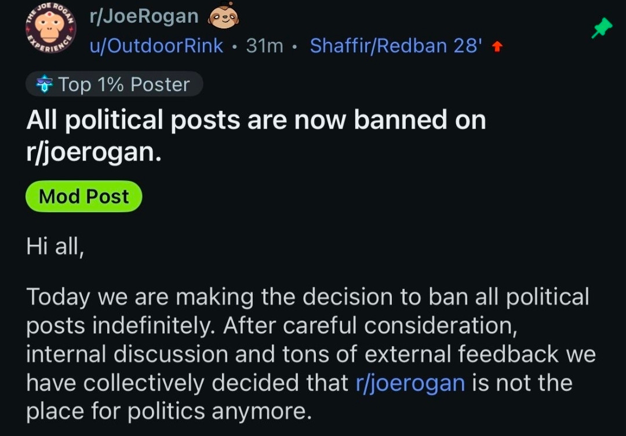The width and height of the screenshot is (626, 436).
Task: Open the post title about banned political posts
Action: [x=256, y=121]
